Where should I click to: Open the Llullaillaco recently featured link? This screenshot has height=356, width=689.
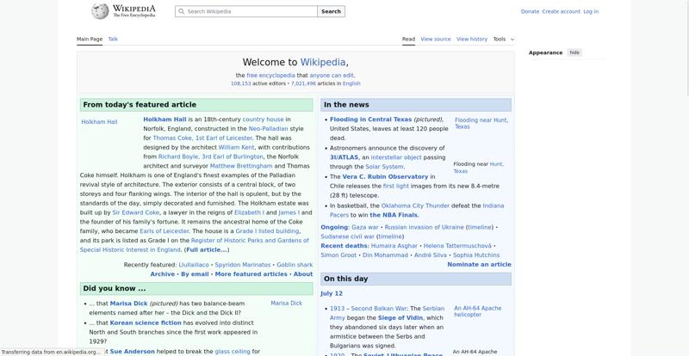tap(194, 265)
